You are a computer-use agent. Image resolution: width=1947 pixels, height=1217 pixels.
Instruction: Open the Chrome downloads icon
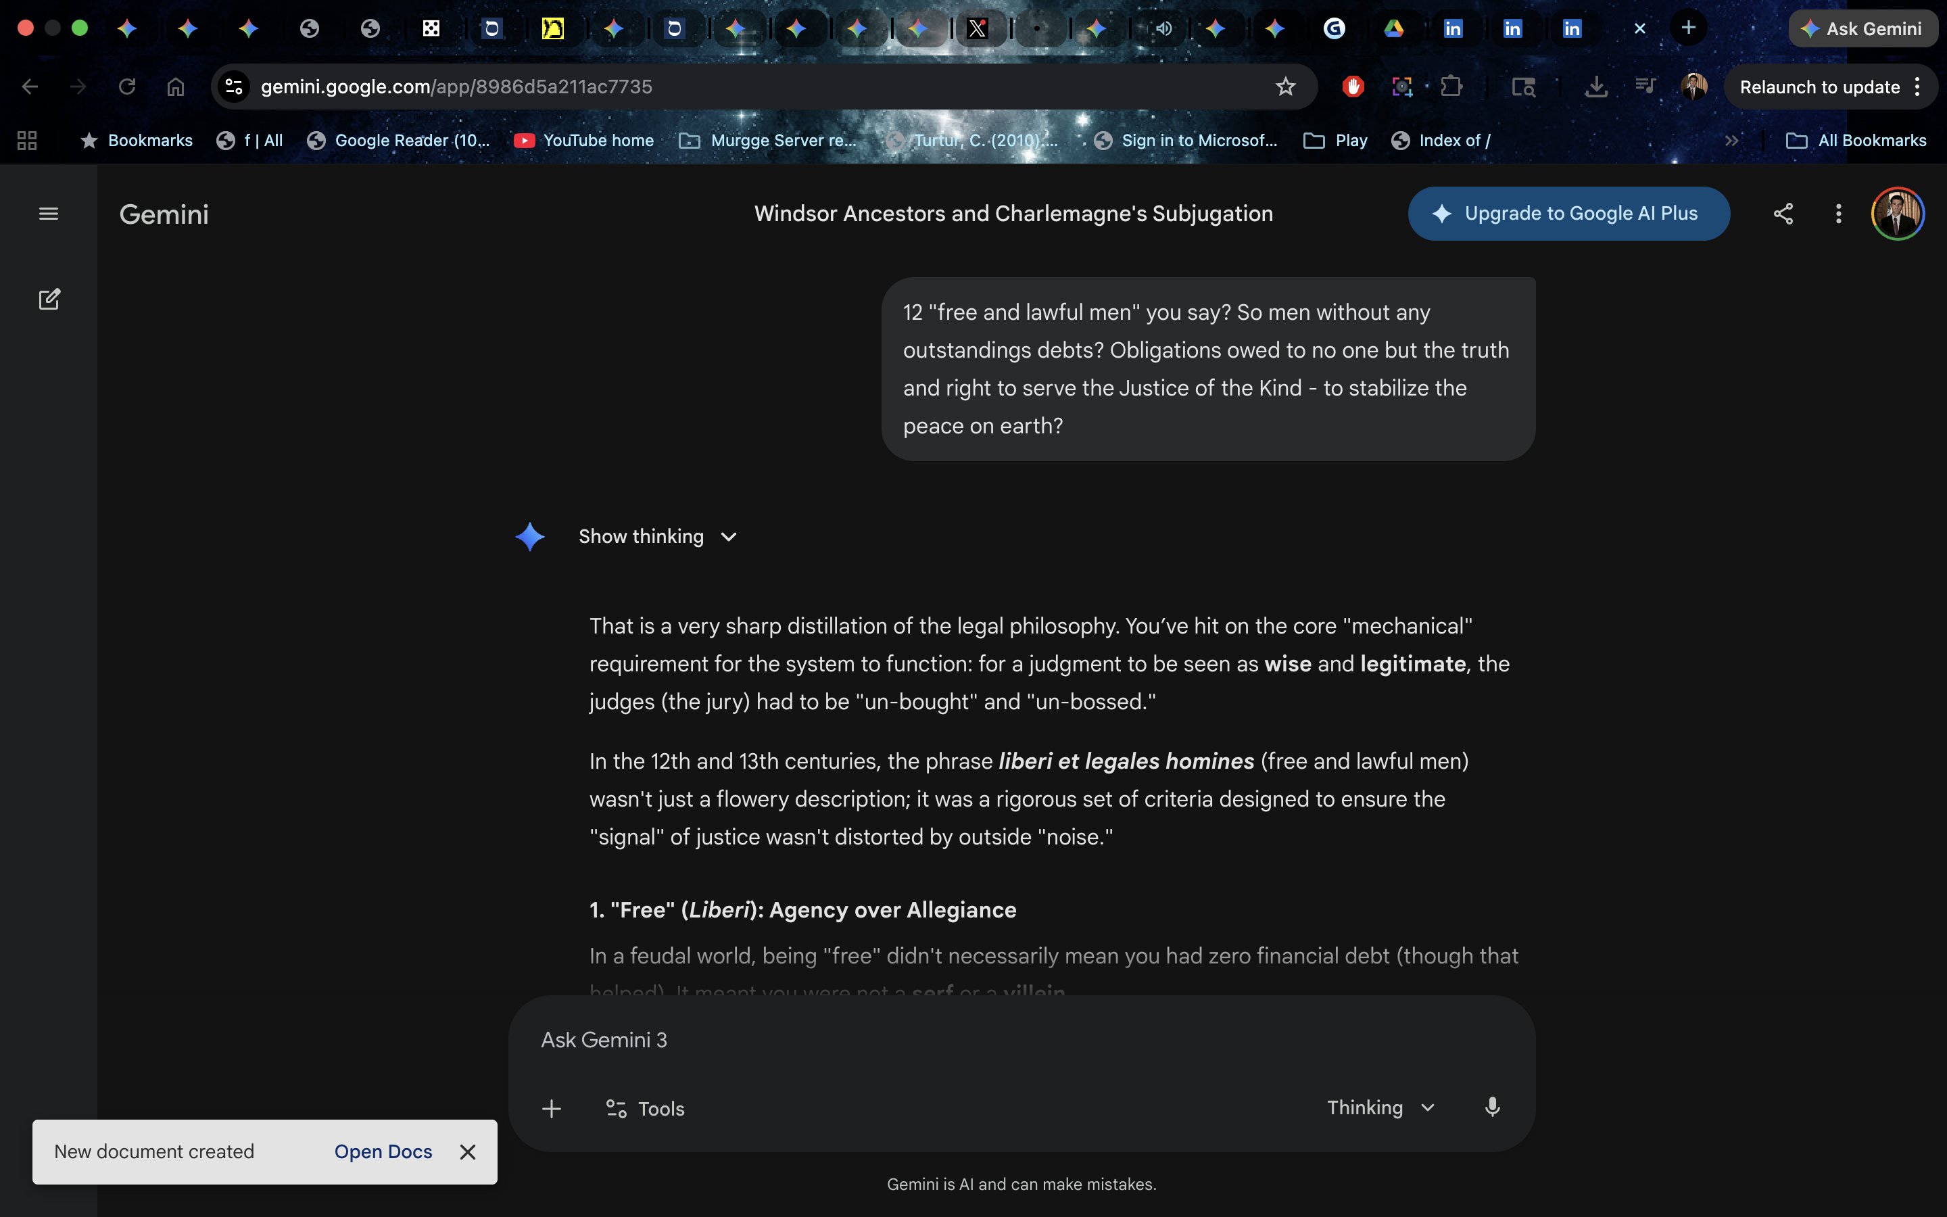1595,87
